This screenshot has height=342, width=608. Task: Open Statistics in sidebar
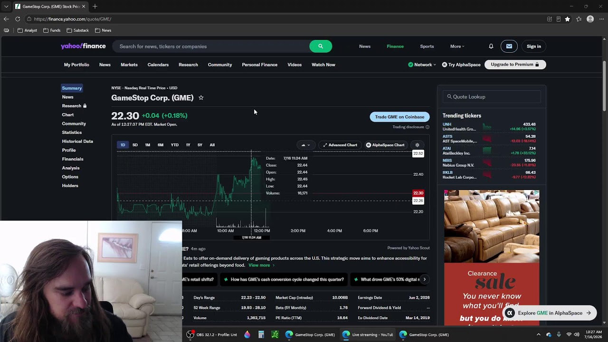(72, 133)
